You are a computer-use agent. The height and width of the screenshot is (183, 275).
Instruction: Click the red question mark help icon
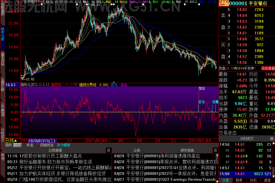click(18, 2)
